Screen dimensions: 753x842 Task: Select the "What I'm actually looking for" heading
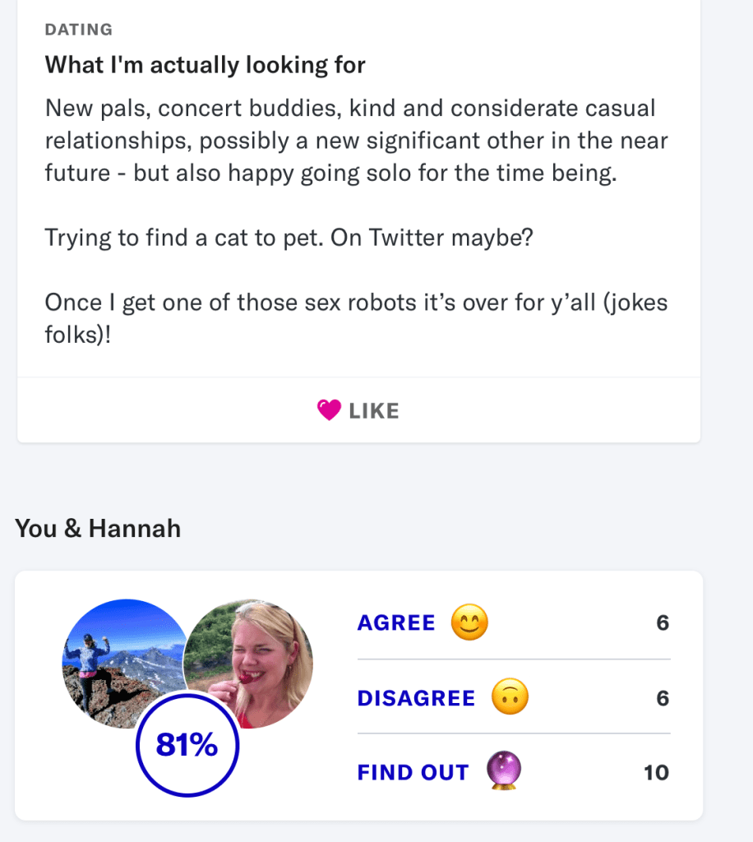click(x=205, y=65)
